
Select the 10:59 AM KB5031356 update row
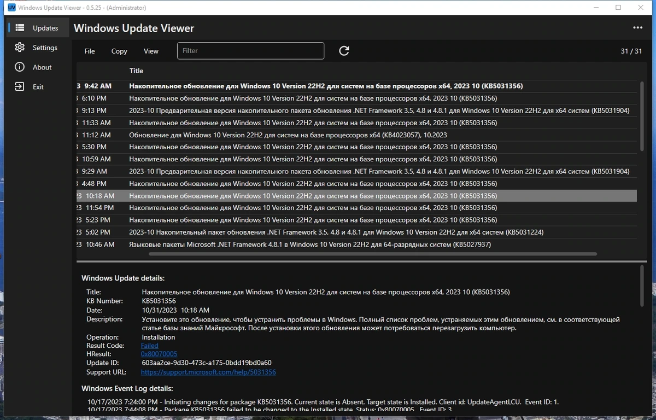(x=356, y=159)
